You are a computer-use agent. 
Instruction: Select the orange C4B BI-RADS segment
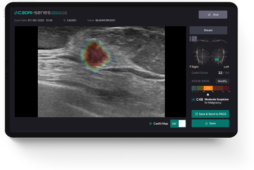pos(208,88)
